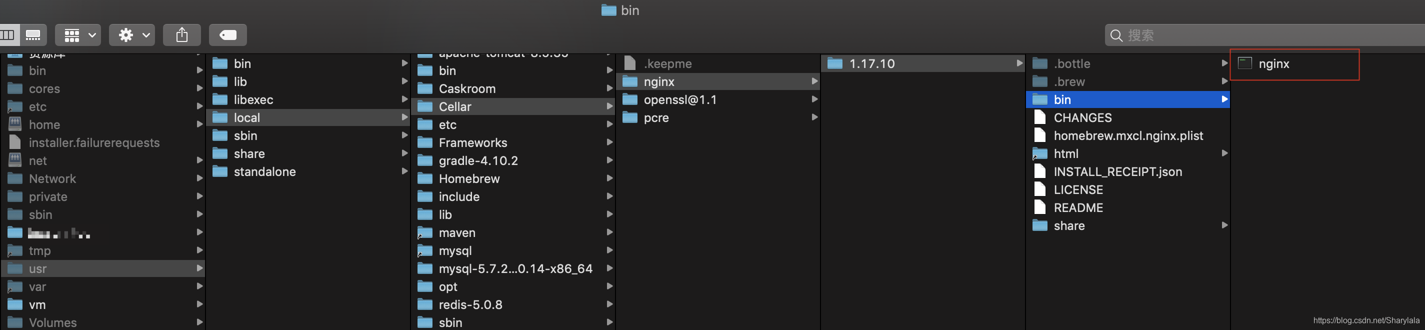The image size is (1425, 330).
Task: Open the include folder
Action: (x=513, y=197)
